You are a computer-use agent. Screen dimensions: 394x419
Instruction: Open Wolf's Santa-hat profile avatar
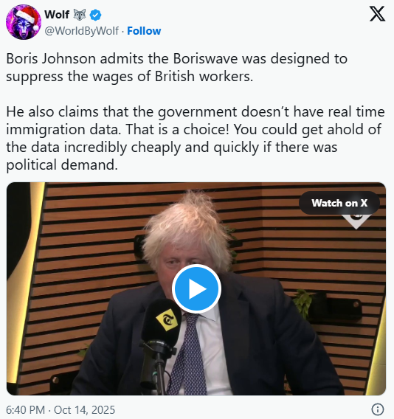(x=24, y=22)
